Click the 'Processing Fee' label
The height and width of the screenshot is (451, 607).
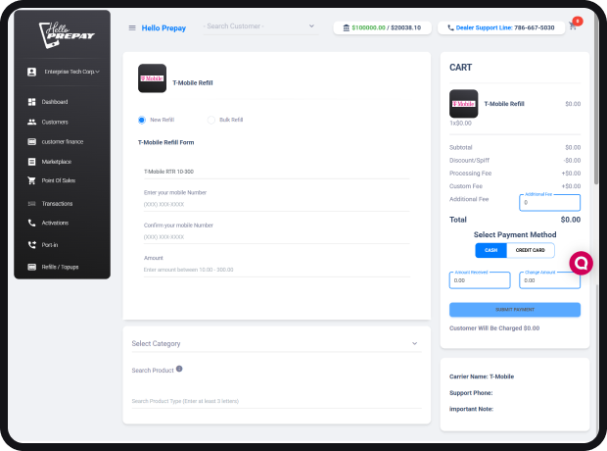470,174
